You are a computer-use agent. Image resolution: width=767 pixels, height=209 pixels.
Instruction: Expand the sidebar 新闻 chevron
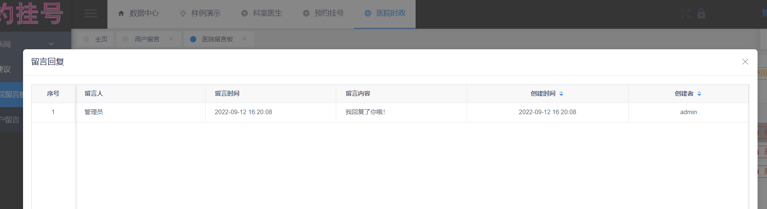pyautogui.click(x=51, y=44)
